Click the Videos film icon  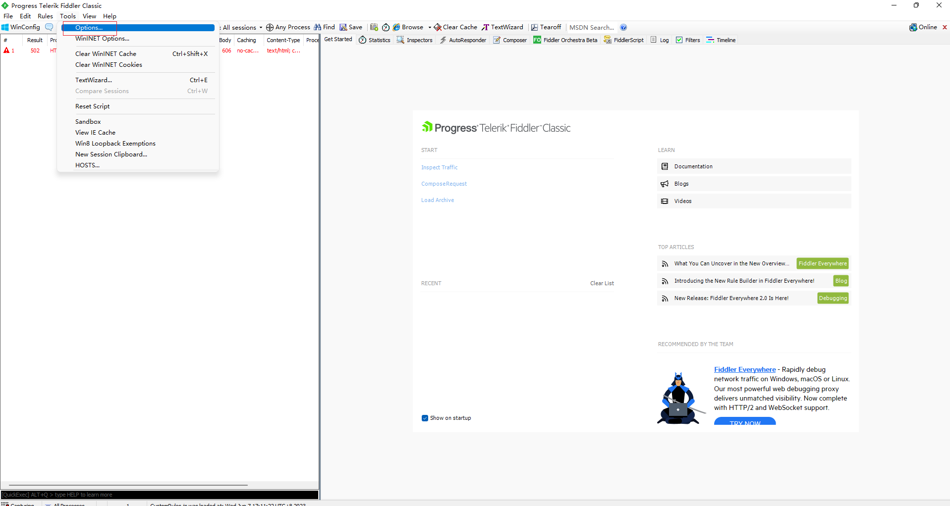coord(665,201)
